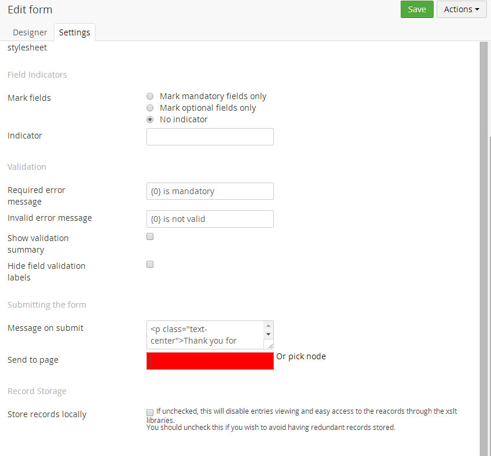
Task: Select the Settings tab
Action: [75, 32]
